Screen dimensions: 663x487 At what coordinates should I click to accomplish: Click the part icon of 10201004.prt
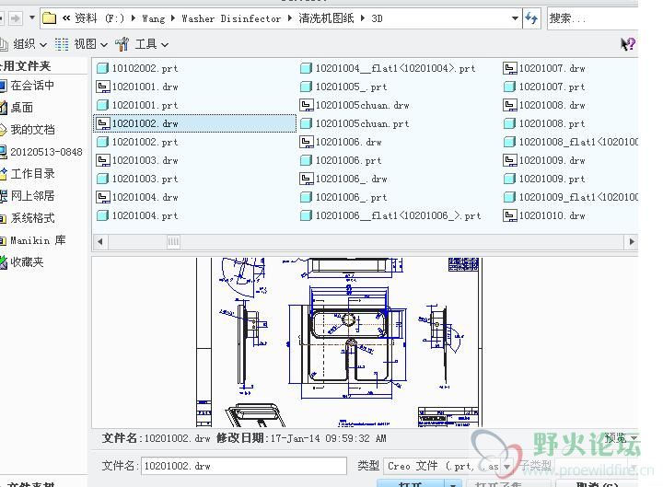click(102, 215)
